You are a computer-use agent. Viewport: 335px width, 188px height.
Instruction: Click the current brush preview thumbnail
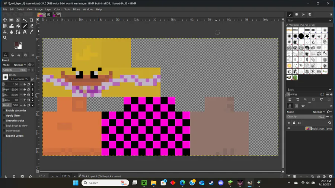click(x=5, y=77)
